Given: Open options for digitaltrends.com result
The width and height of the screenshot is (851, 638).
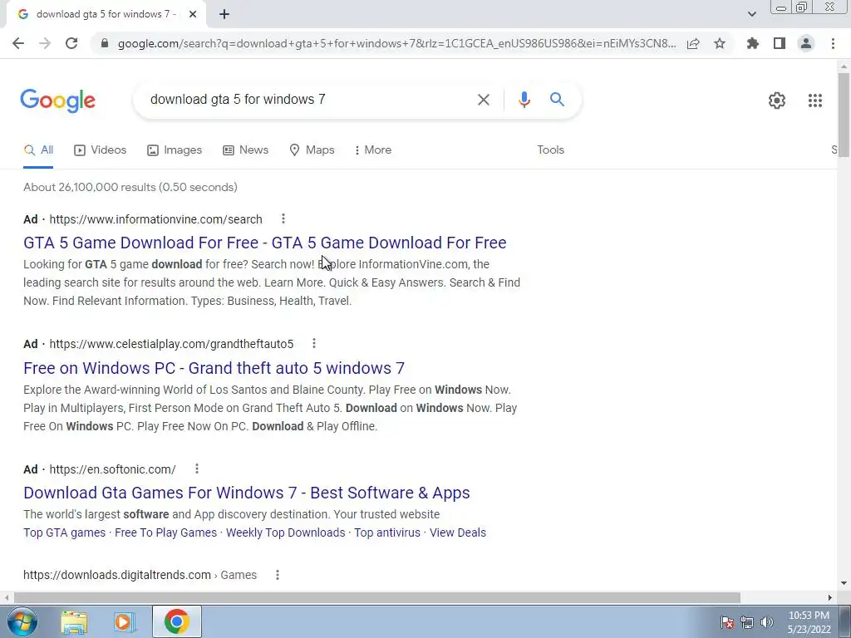Looking at the screenshot, I should point(278,575).
